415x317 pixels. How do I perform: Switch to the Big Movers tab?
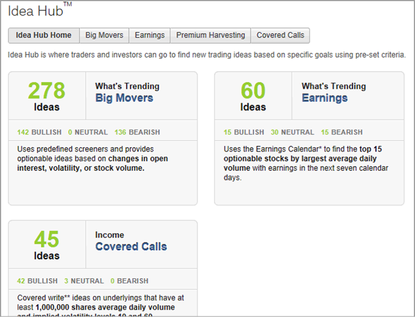(x=104, y=36)
